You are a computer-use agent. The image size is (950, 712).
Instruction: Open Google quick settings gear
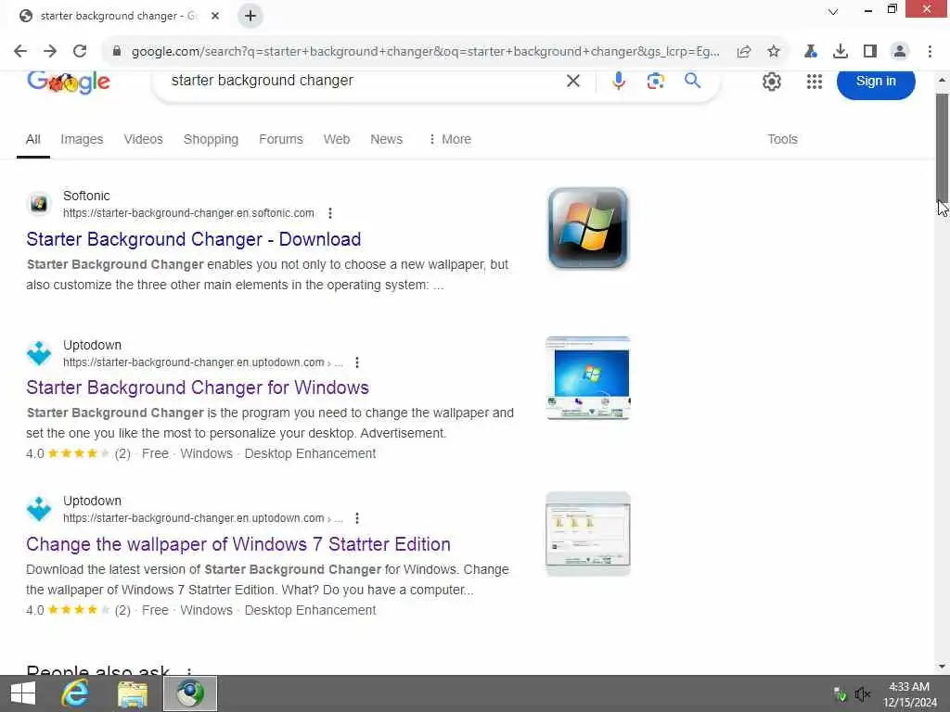tap(771, 82)
